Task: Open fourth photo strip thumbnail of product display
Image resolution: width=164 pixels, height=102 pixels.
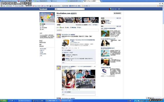Action: coord(86,20)
